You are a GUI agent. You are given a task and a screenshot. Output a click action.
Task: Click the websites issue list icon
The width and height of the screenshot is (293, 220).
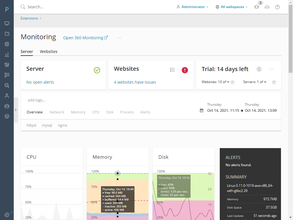172,69
